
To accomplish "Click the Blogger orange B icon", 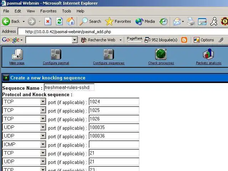I will [x=184, y=40].
